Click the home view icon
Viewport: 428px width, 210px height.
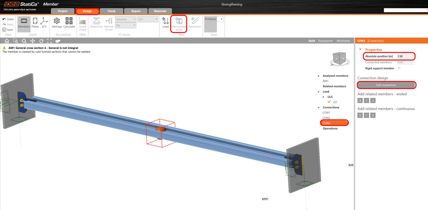pyautogui.click(x=7, y=41)
